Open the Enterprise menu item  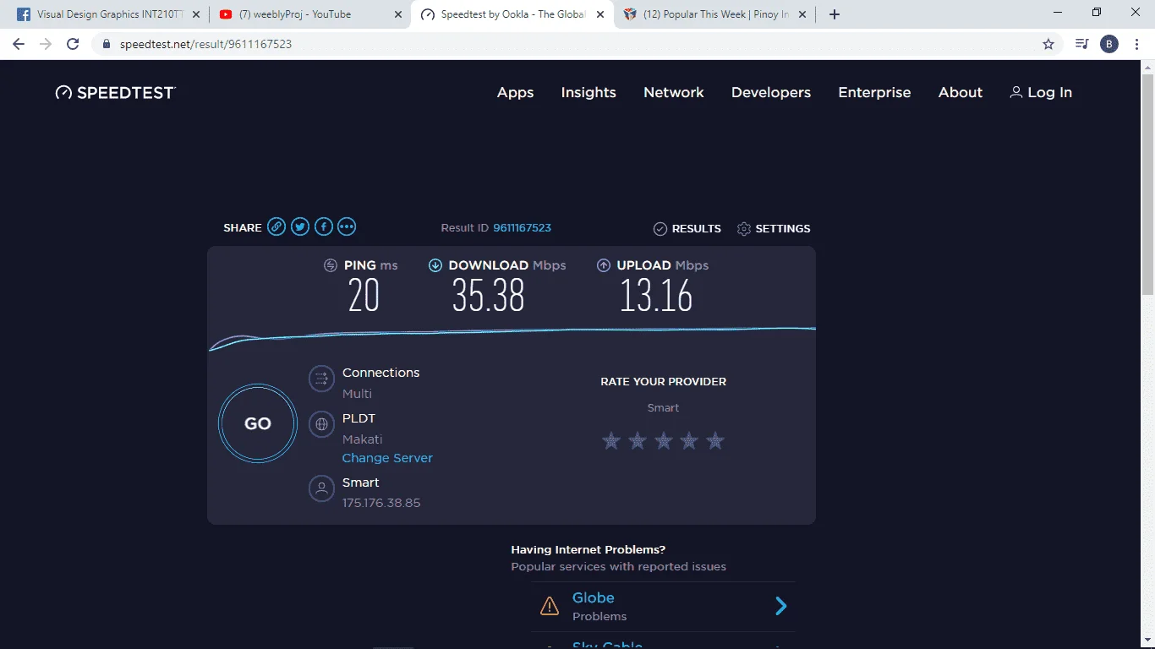click(x=874, y=93)
